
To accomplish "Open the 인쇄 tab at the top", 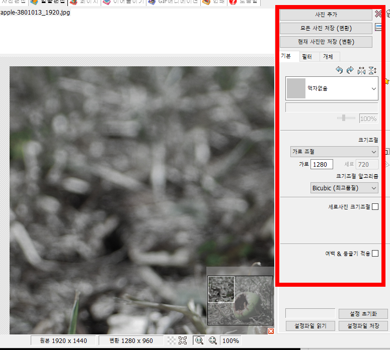I will pyautogui.click(x=214, y=2).
